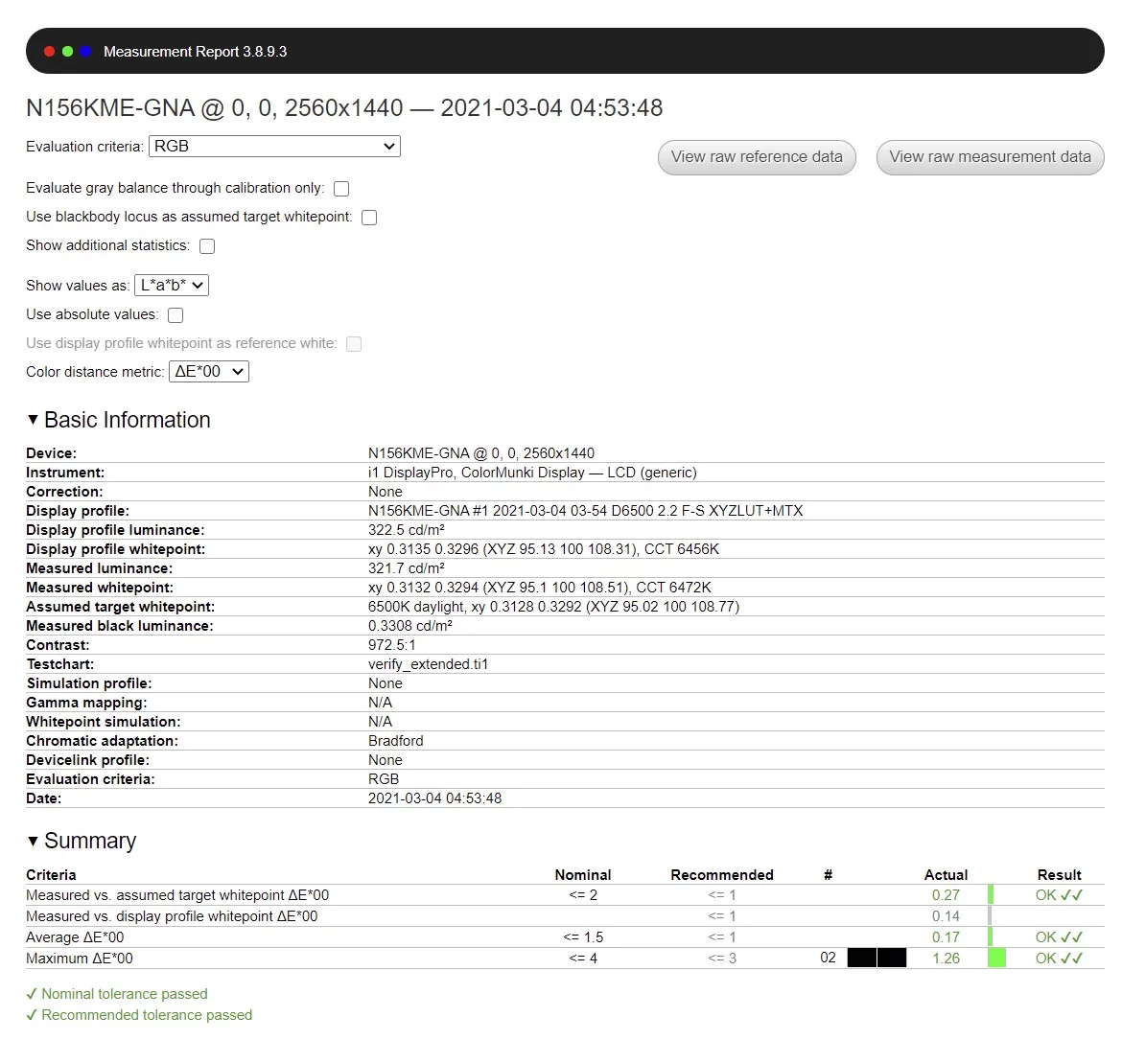The width and height of the screenshot is (1122, 1040).
Task: Click Measurement Report 3.8.9.3 title text
Action: 196,52
